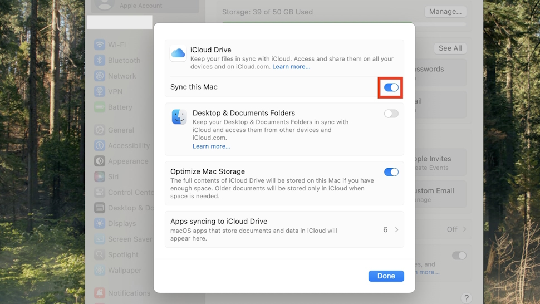Click the 6 apps count value
Viewport: 540px width, 304px height.
tap(385, 229)
